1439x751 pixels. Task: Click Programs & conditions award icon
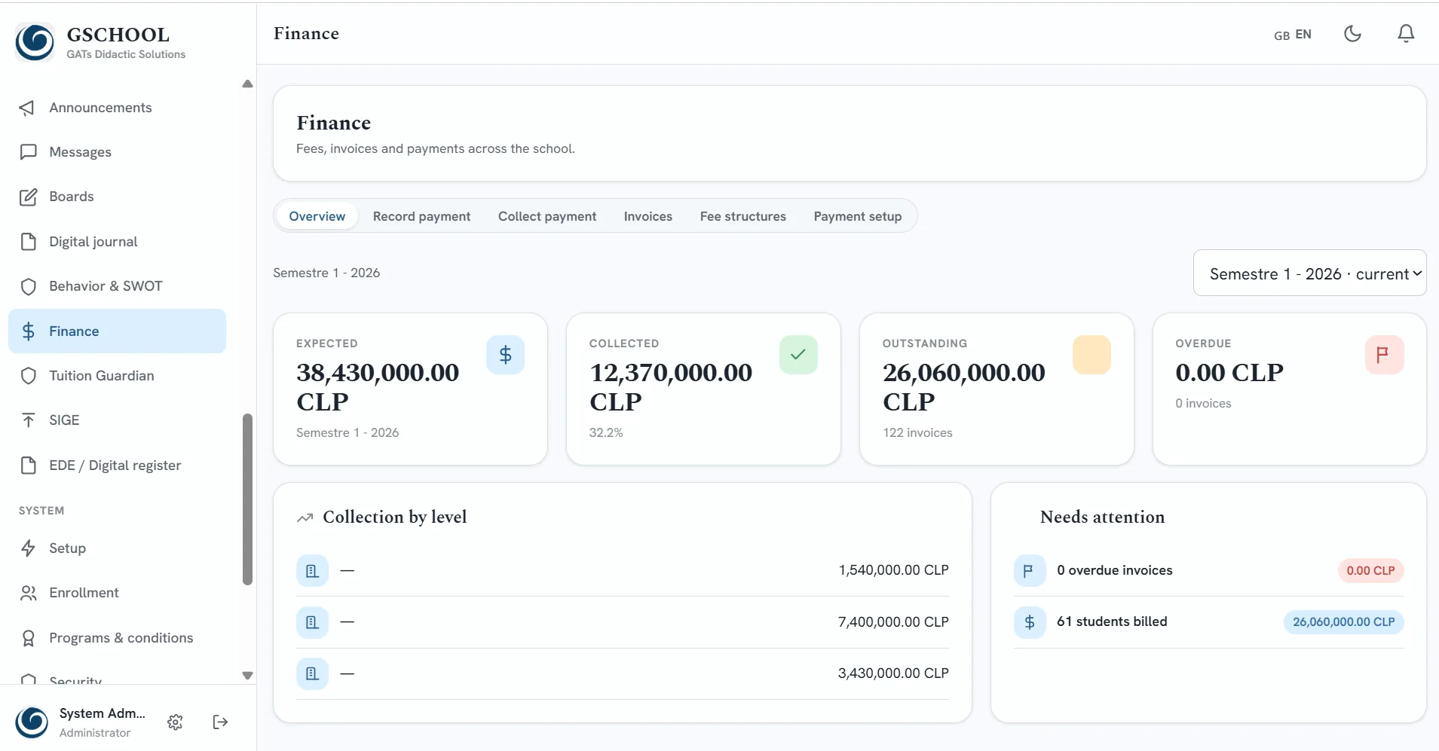coord(28,638)
